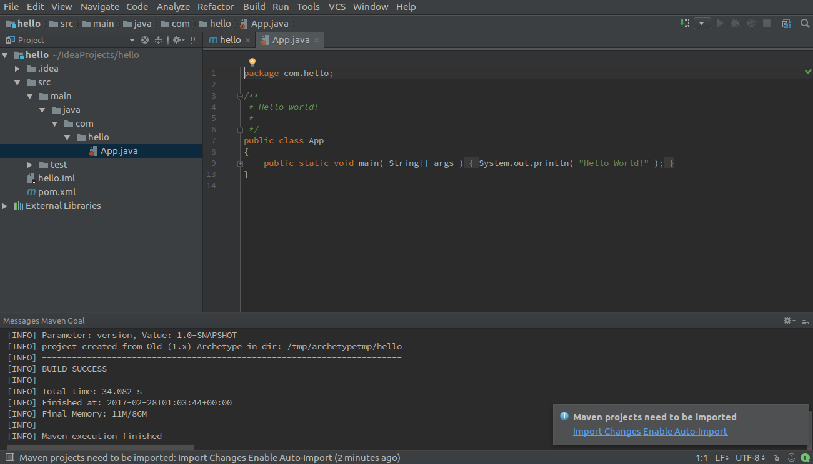Collapse the hello package arrow in tree

point(67,137)
